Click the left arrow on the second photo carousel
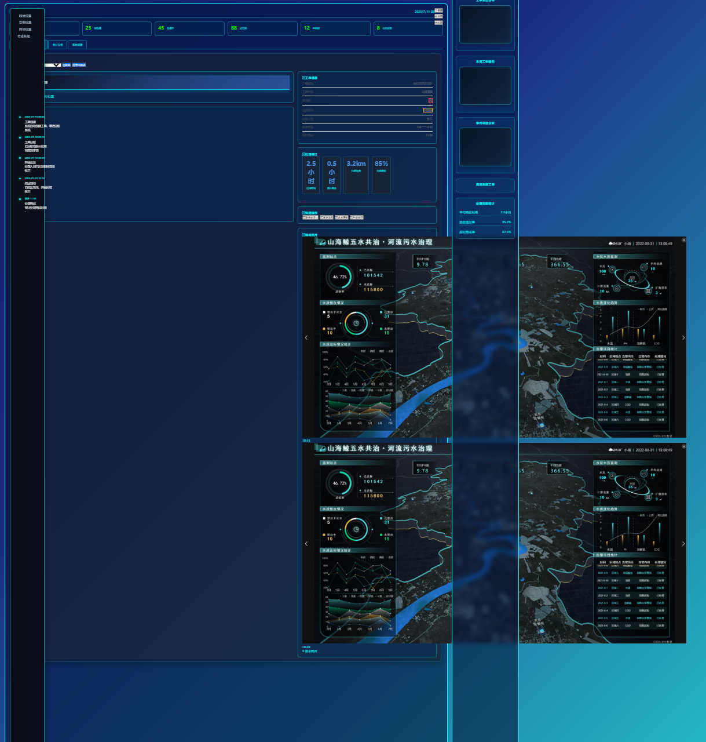706x742 pixels. (x=306, y=544)
